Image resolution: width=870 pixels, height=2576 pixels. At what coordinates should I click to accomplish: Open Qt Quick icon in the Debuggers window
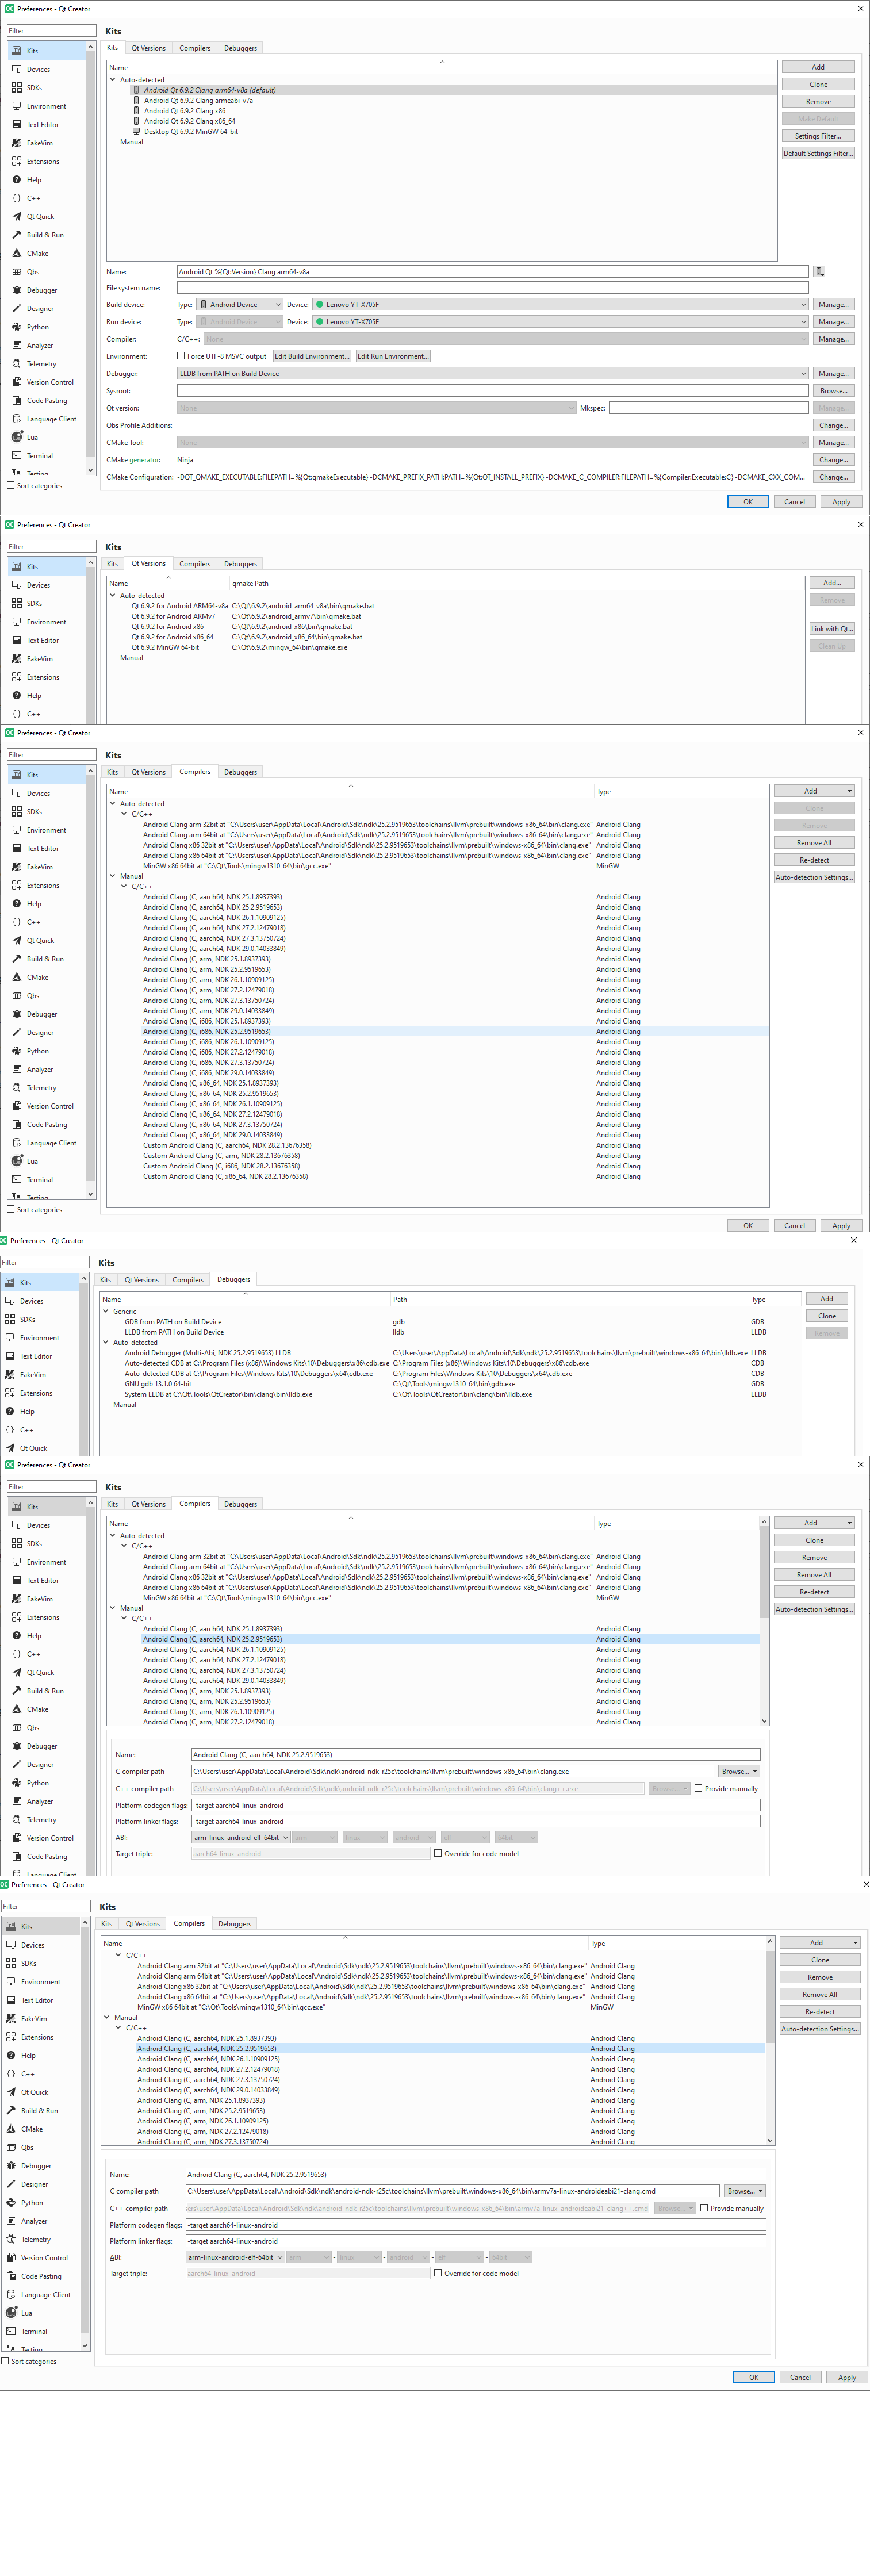coord(10,1448)
